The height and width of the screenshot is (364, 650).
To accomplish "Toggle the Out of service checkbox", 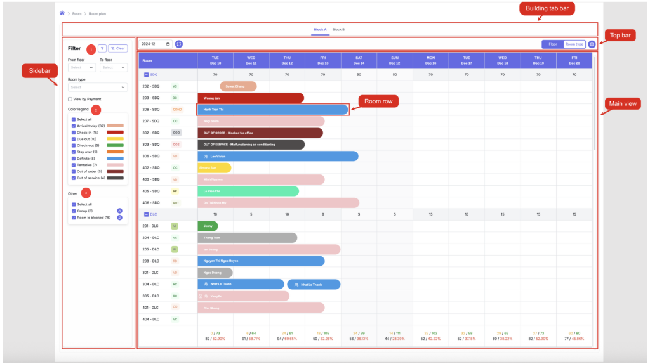I will pos(74,178).
